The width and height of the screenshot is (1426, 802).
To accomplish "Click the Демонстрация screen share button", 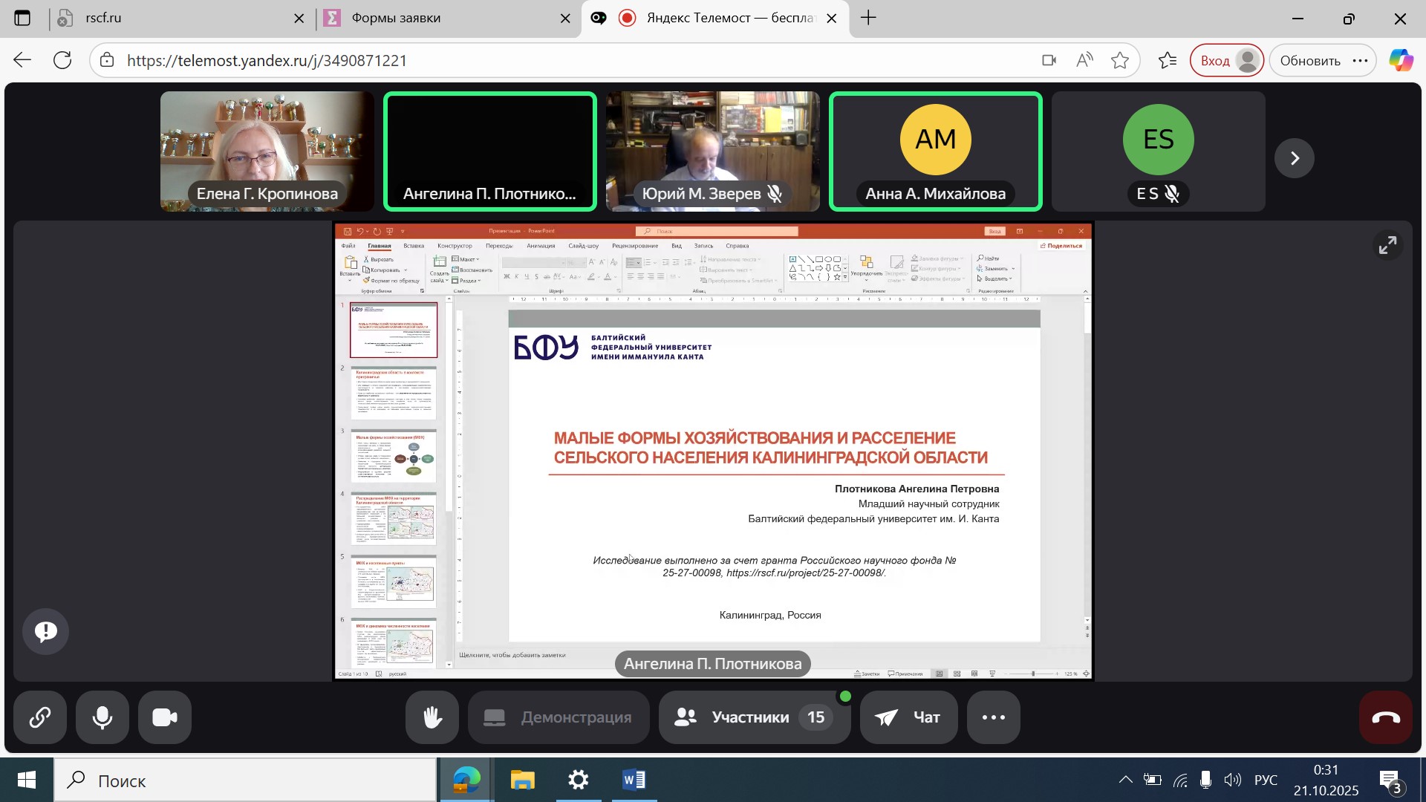I will pos(559,717).
